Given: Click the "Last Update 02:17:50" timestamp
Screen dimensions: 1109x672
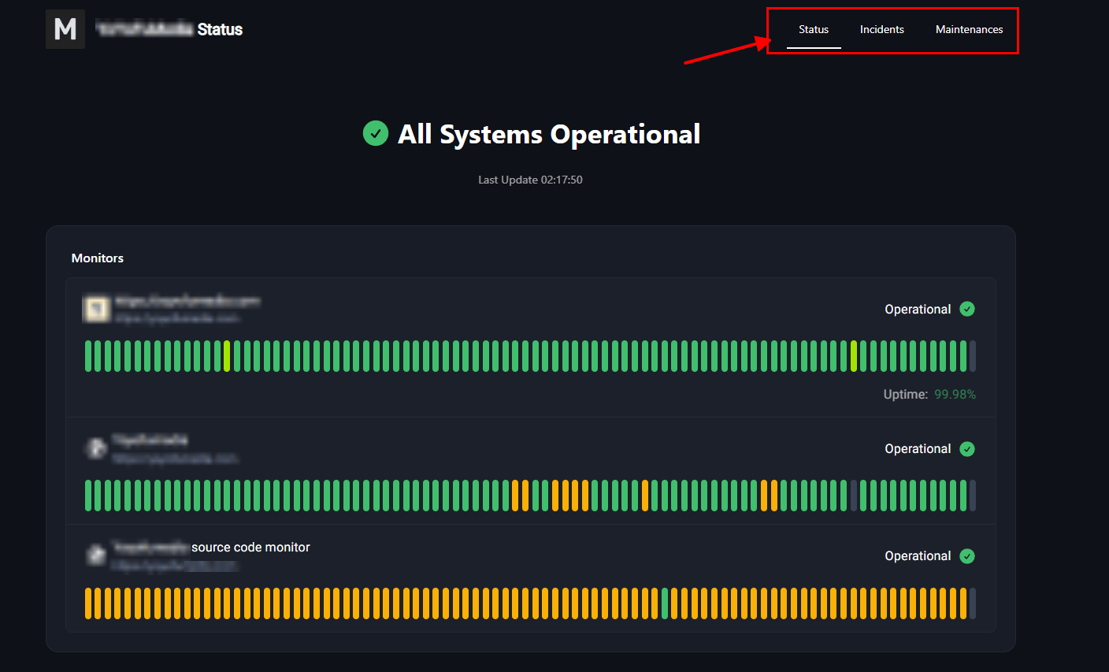Looking at the screenshot, I should (530, 180).
